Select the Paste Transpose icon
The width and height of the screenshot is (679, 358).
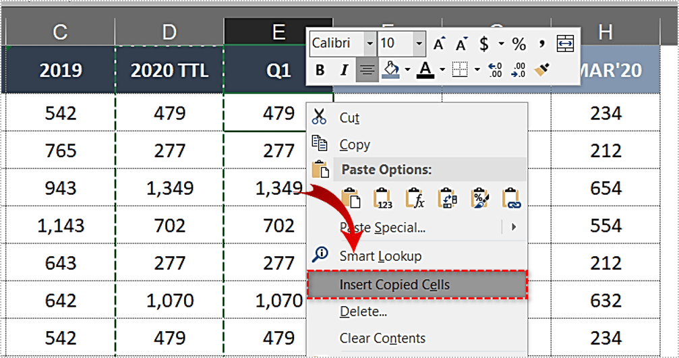click(x=447, y=198)
